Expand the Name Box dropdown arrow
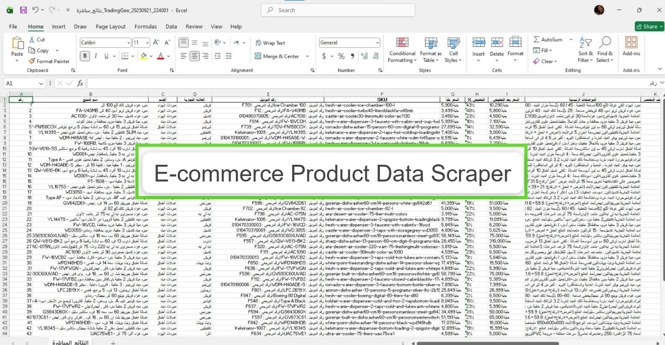 [x=41, y=84]
